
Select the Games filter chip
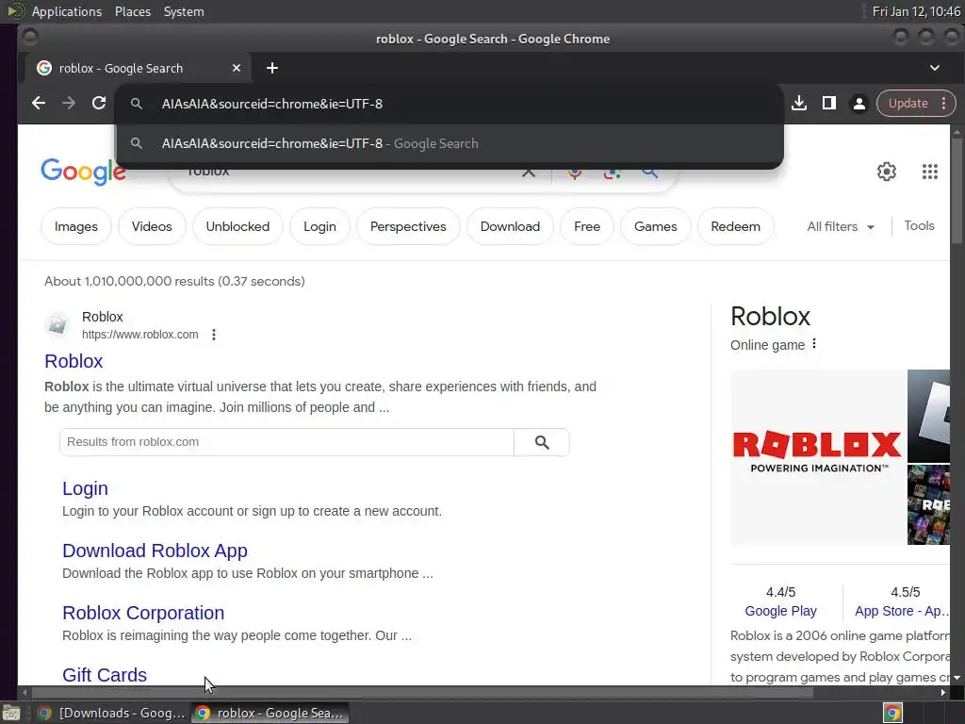pyautogui.click(x=656, y=226)
